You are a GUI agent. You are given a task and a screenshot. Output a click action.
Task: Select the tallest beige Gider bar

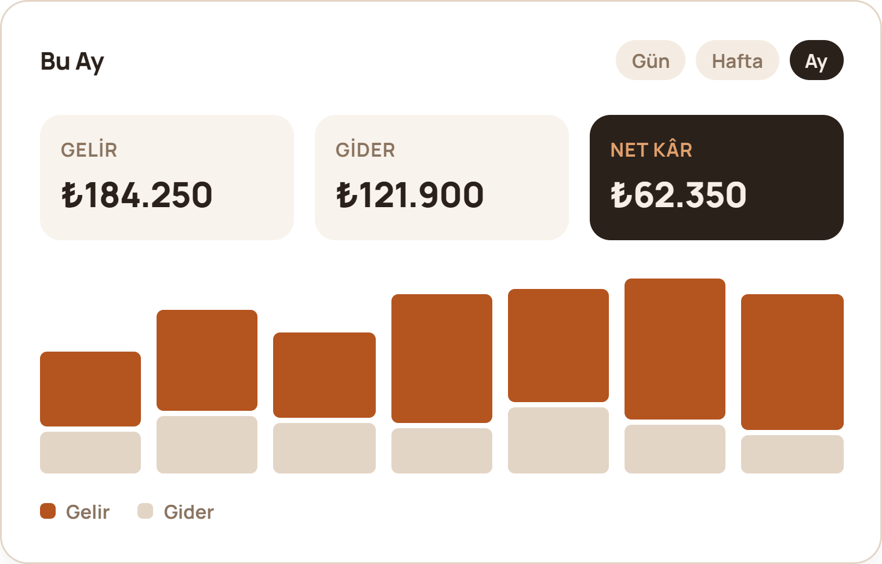558,440
